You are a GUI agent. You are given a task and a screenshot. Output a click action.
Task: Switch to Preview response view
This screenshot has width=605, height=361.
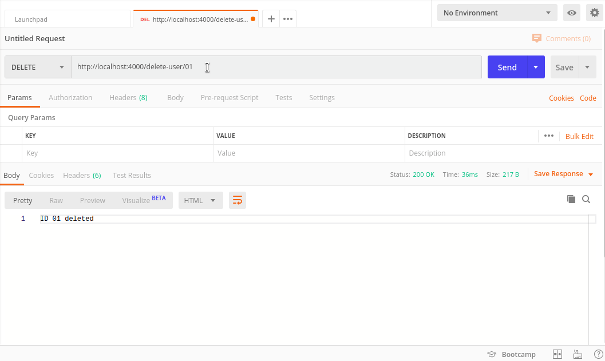coord(92,200)
